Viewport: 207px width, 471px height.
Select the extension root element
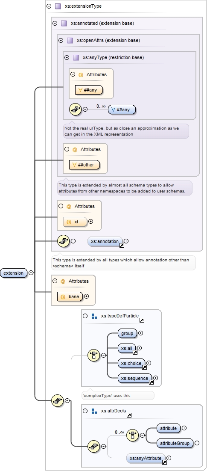pos(14,273)
